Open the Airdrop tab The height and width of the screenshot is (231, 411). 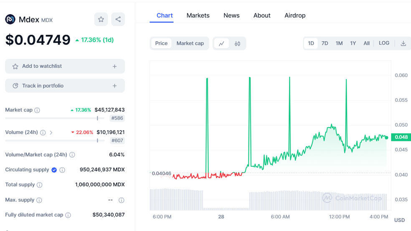click(295, 15)
